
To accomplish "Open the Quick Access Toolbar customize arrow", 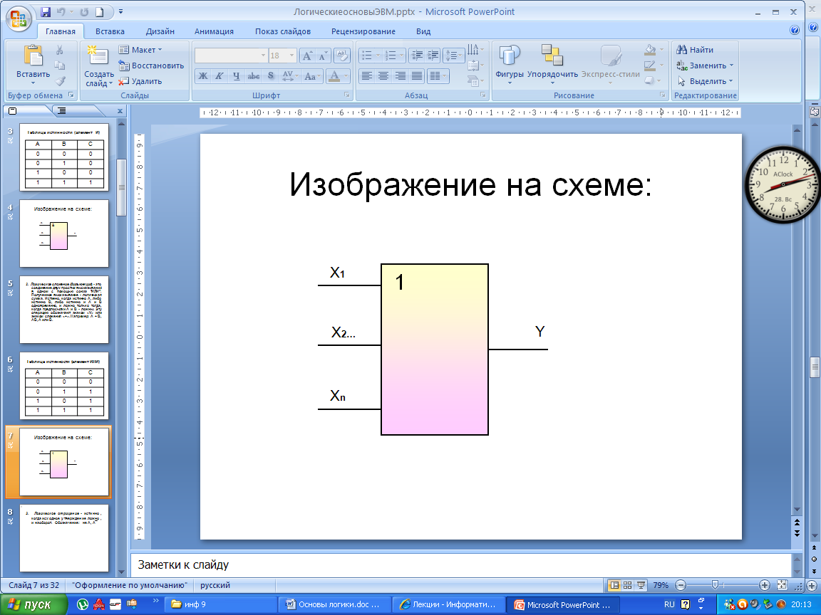I will click(x=121, y=11).
